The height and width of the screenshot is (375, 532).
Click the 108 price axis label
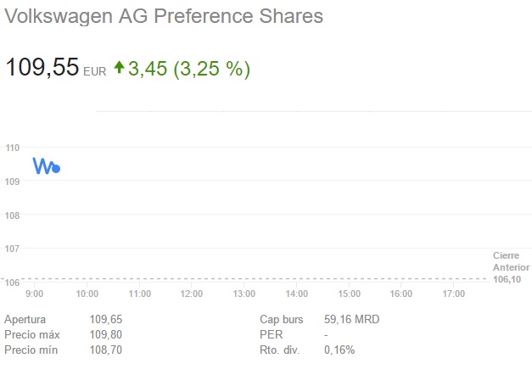13,215
